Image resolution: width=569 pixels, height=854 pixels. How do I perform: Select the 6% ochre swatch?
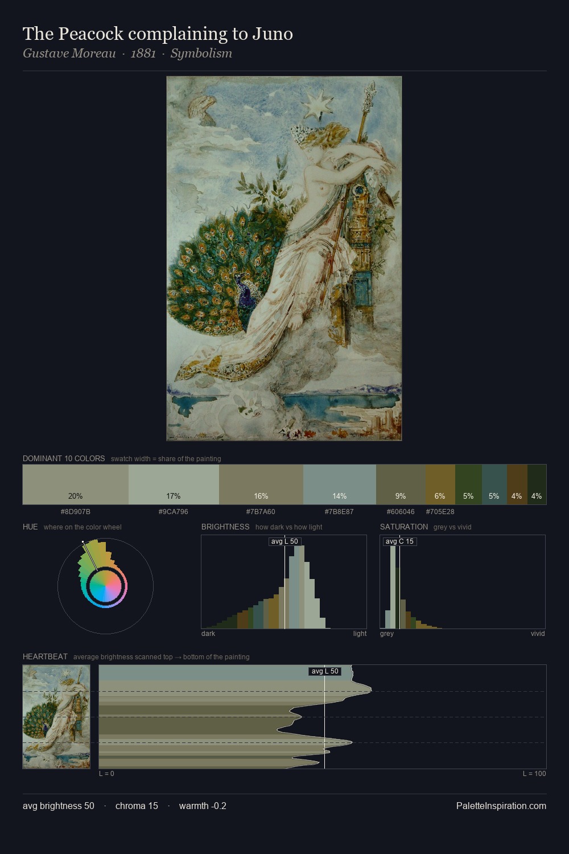click(x=440, y=485)
